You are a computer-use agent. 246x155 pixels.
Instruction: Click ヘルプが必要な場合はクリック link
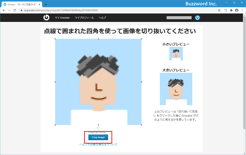(98, 144)
